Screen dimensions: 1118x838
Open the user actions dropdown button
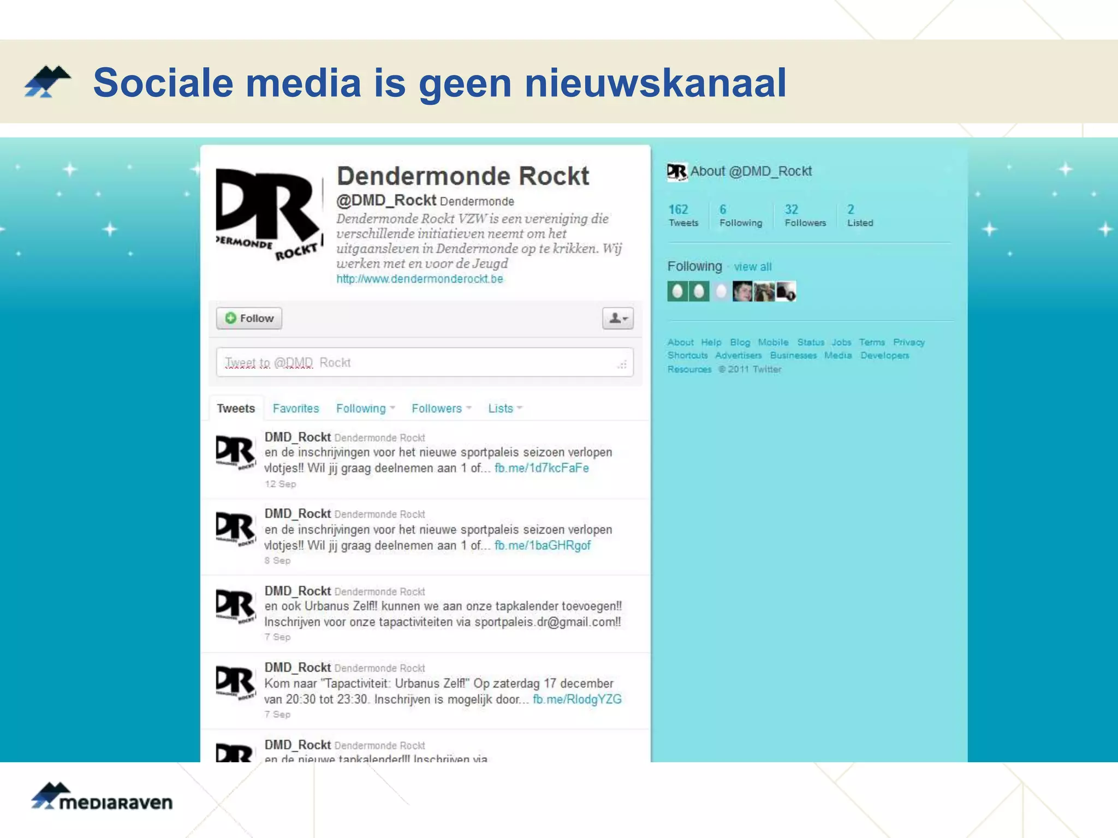[x=618, y=318]
